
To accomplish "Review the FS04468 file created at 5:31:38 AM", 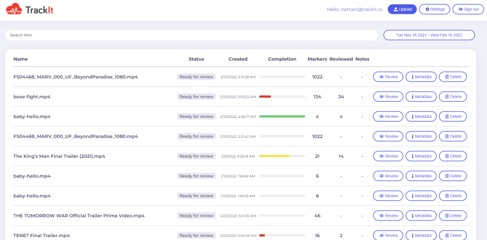I will (x=388, y=77).
